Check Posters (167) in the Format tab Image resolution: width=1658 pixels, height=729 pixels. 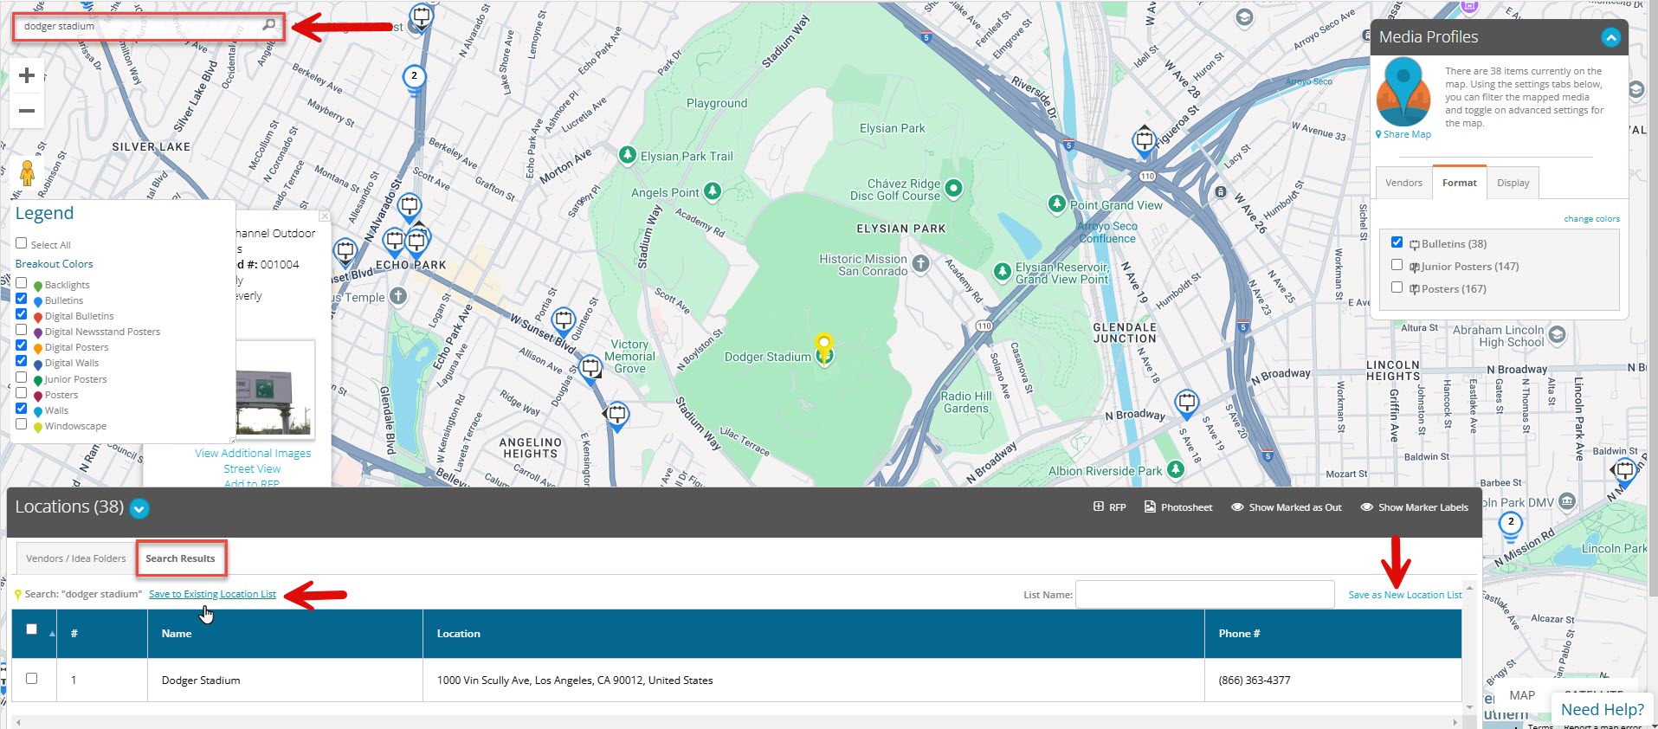pyautogui.click(x=1397, y=287)
